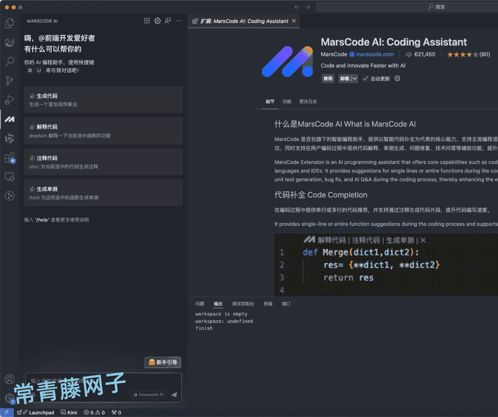Click the remote window status bar icon
Screen dimensions: 498x417
[x=6, y=412]
